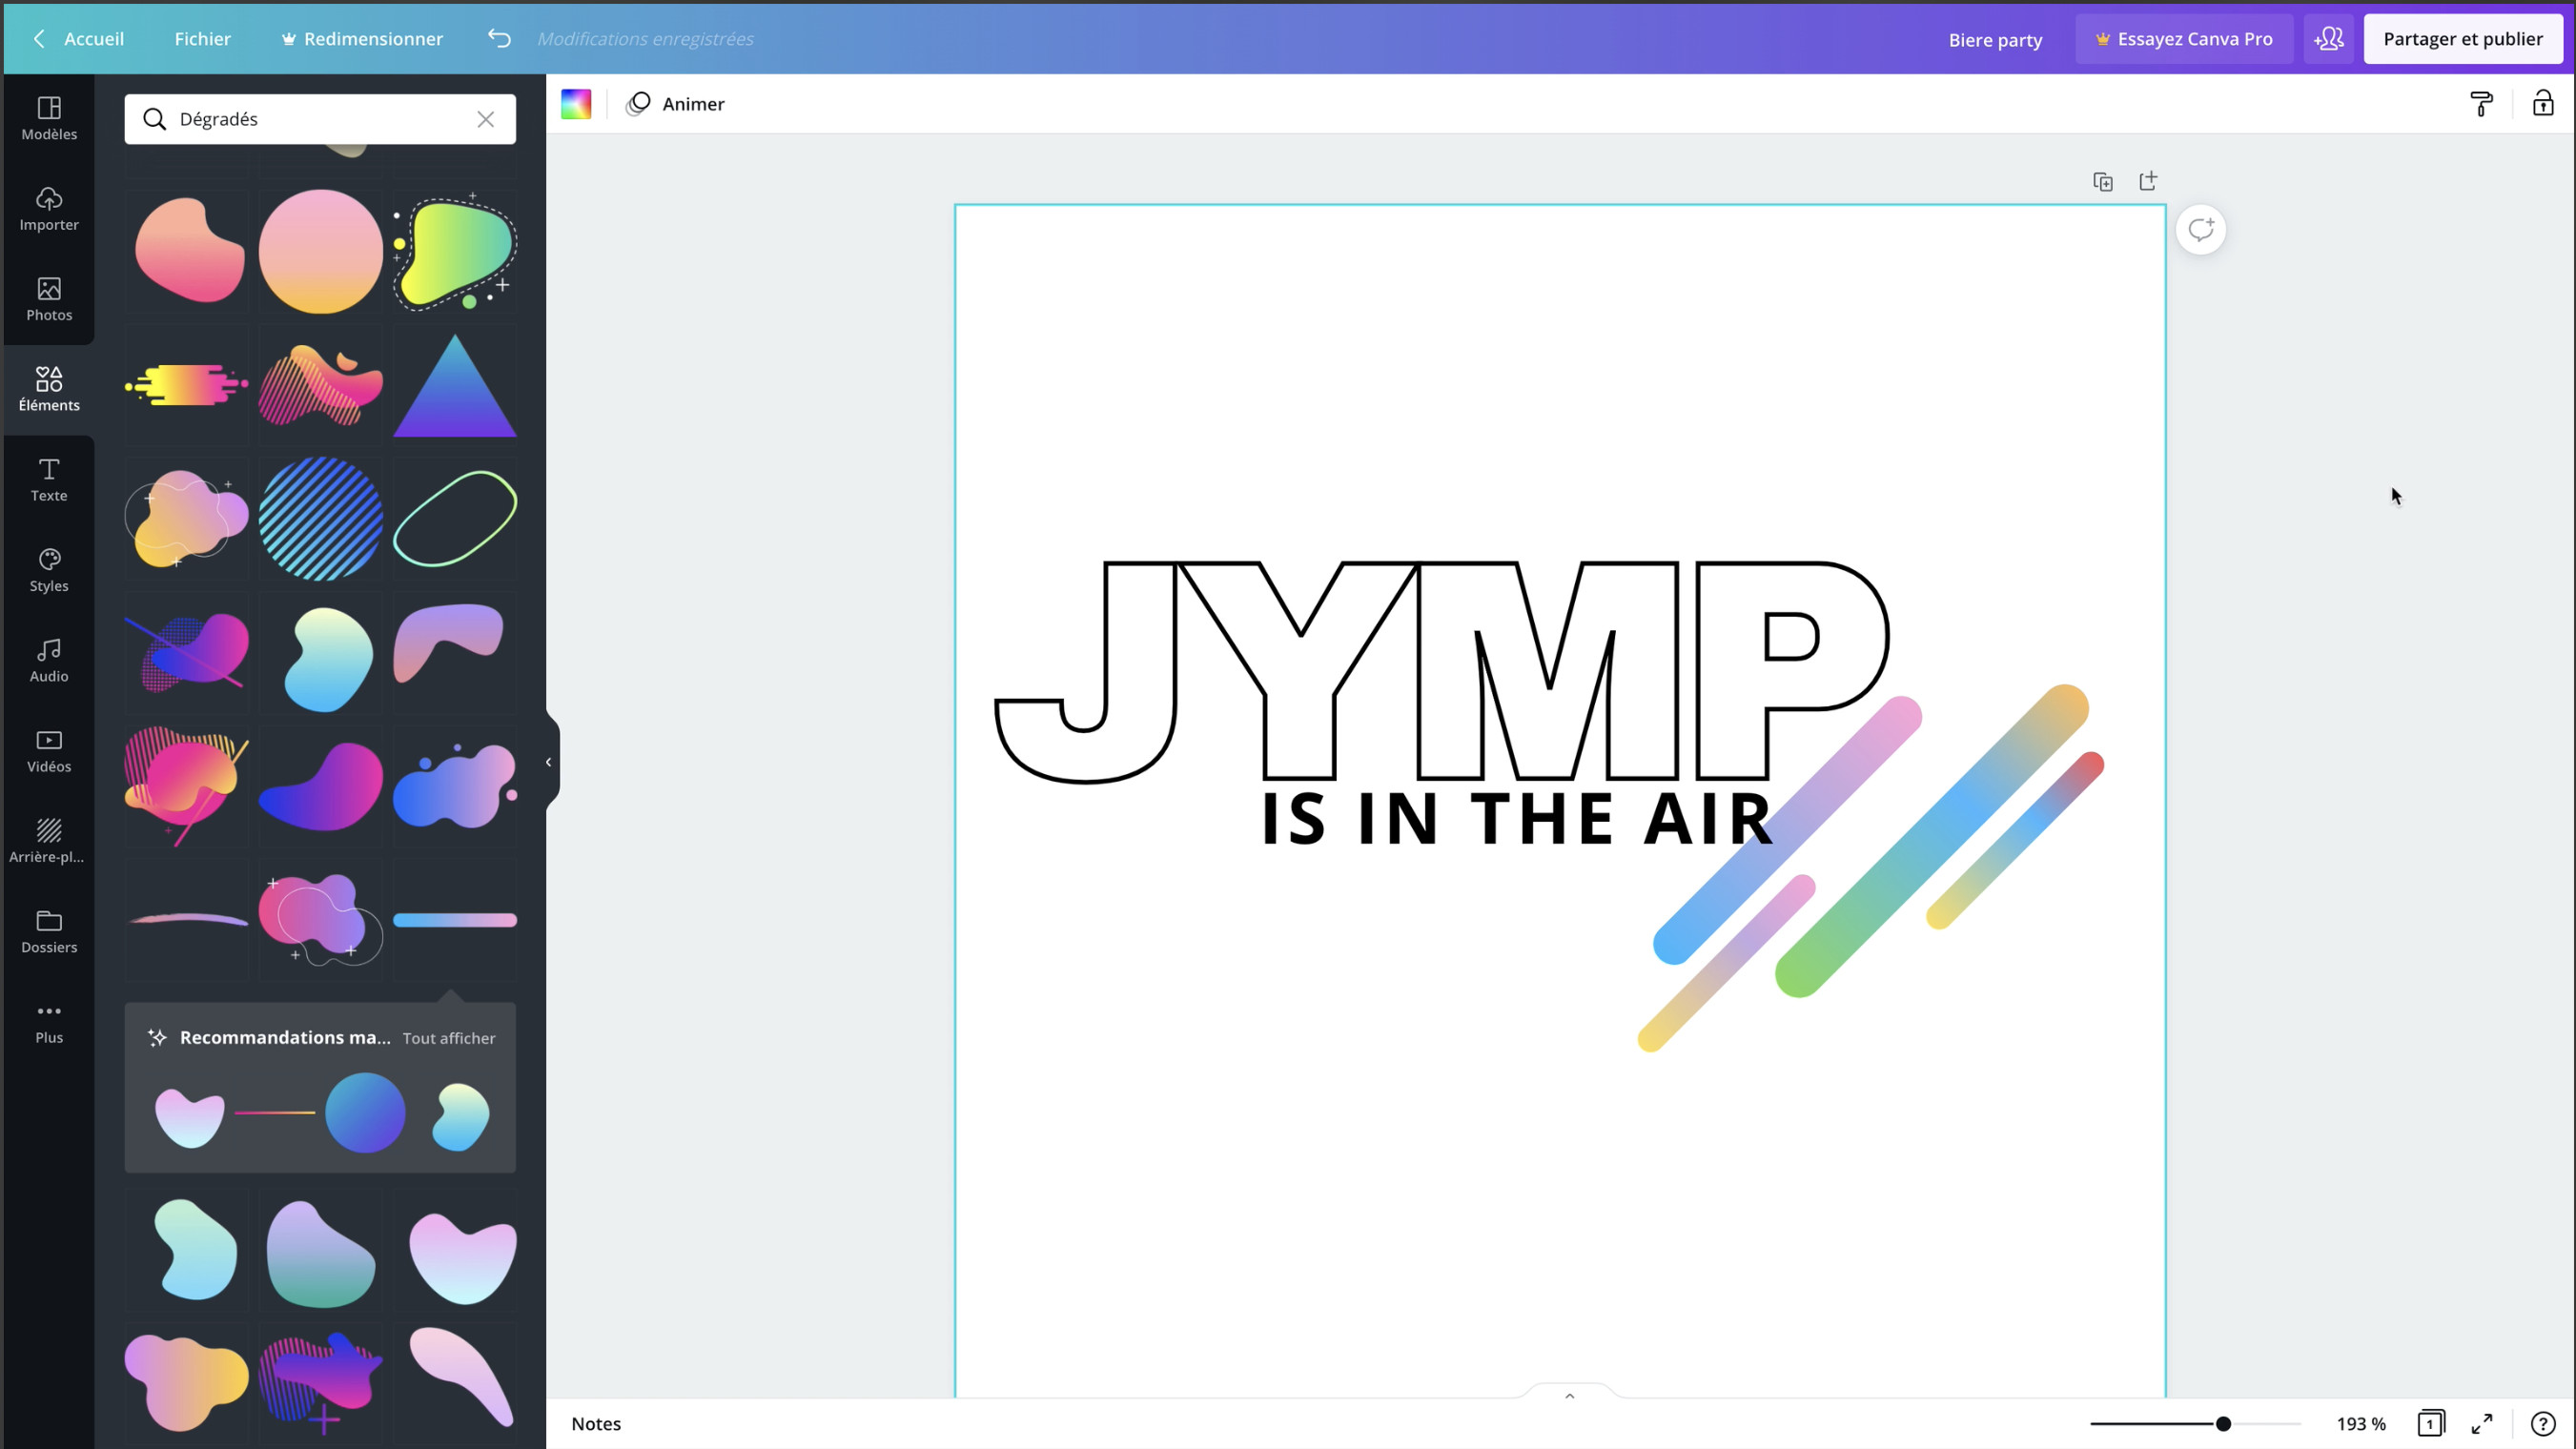Viewport: 2576px width, 1449px height.
Task: Open the help question mark icon
Action: [2542, 1422]
